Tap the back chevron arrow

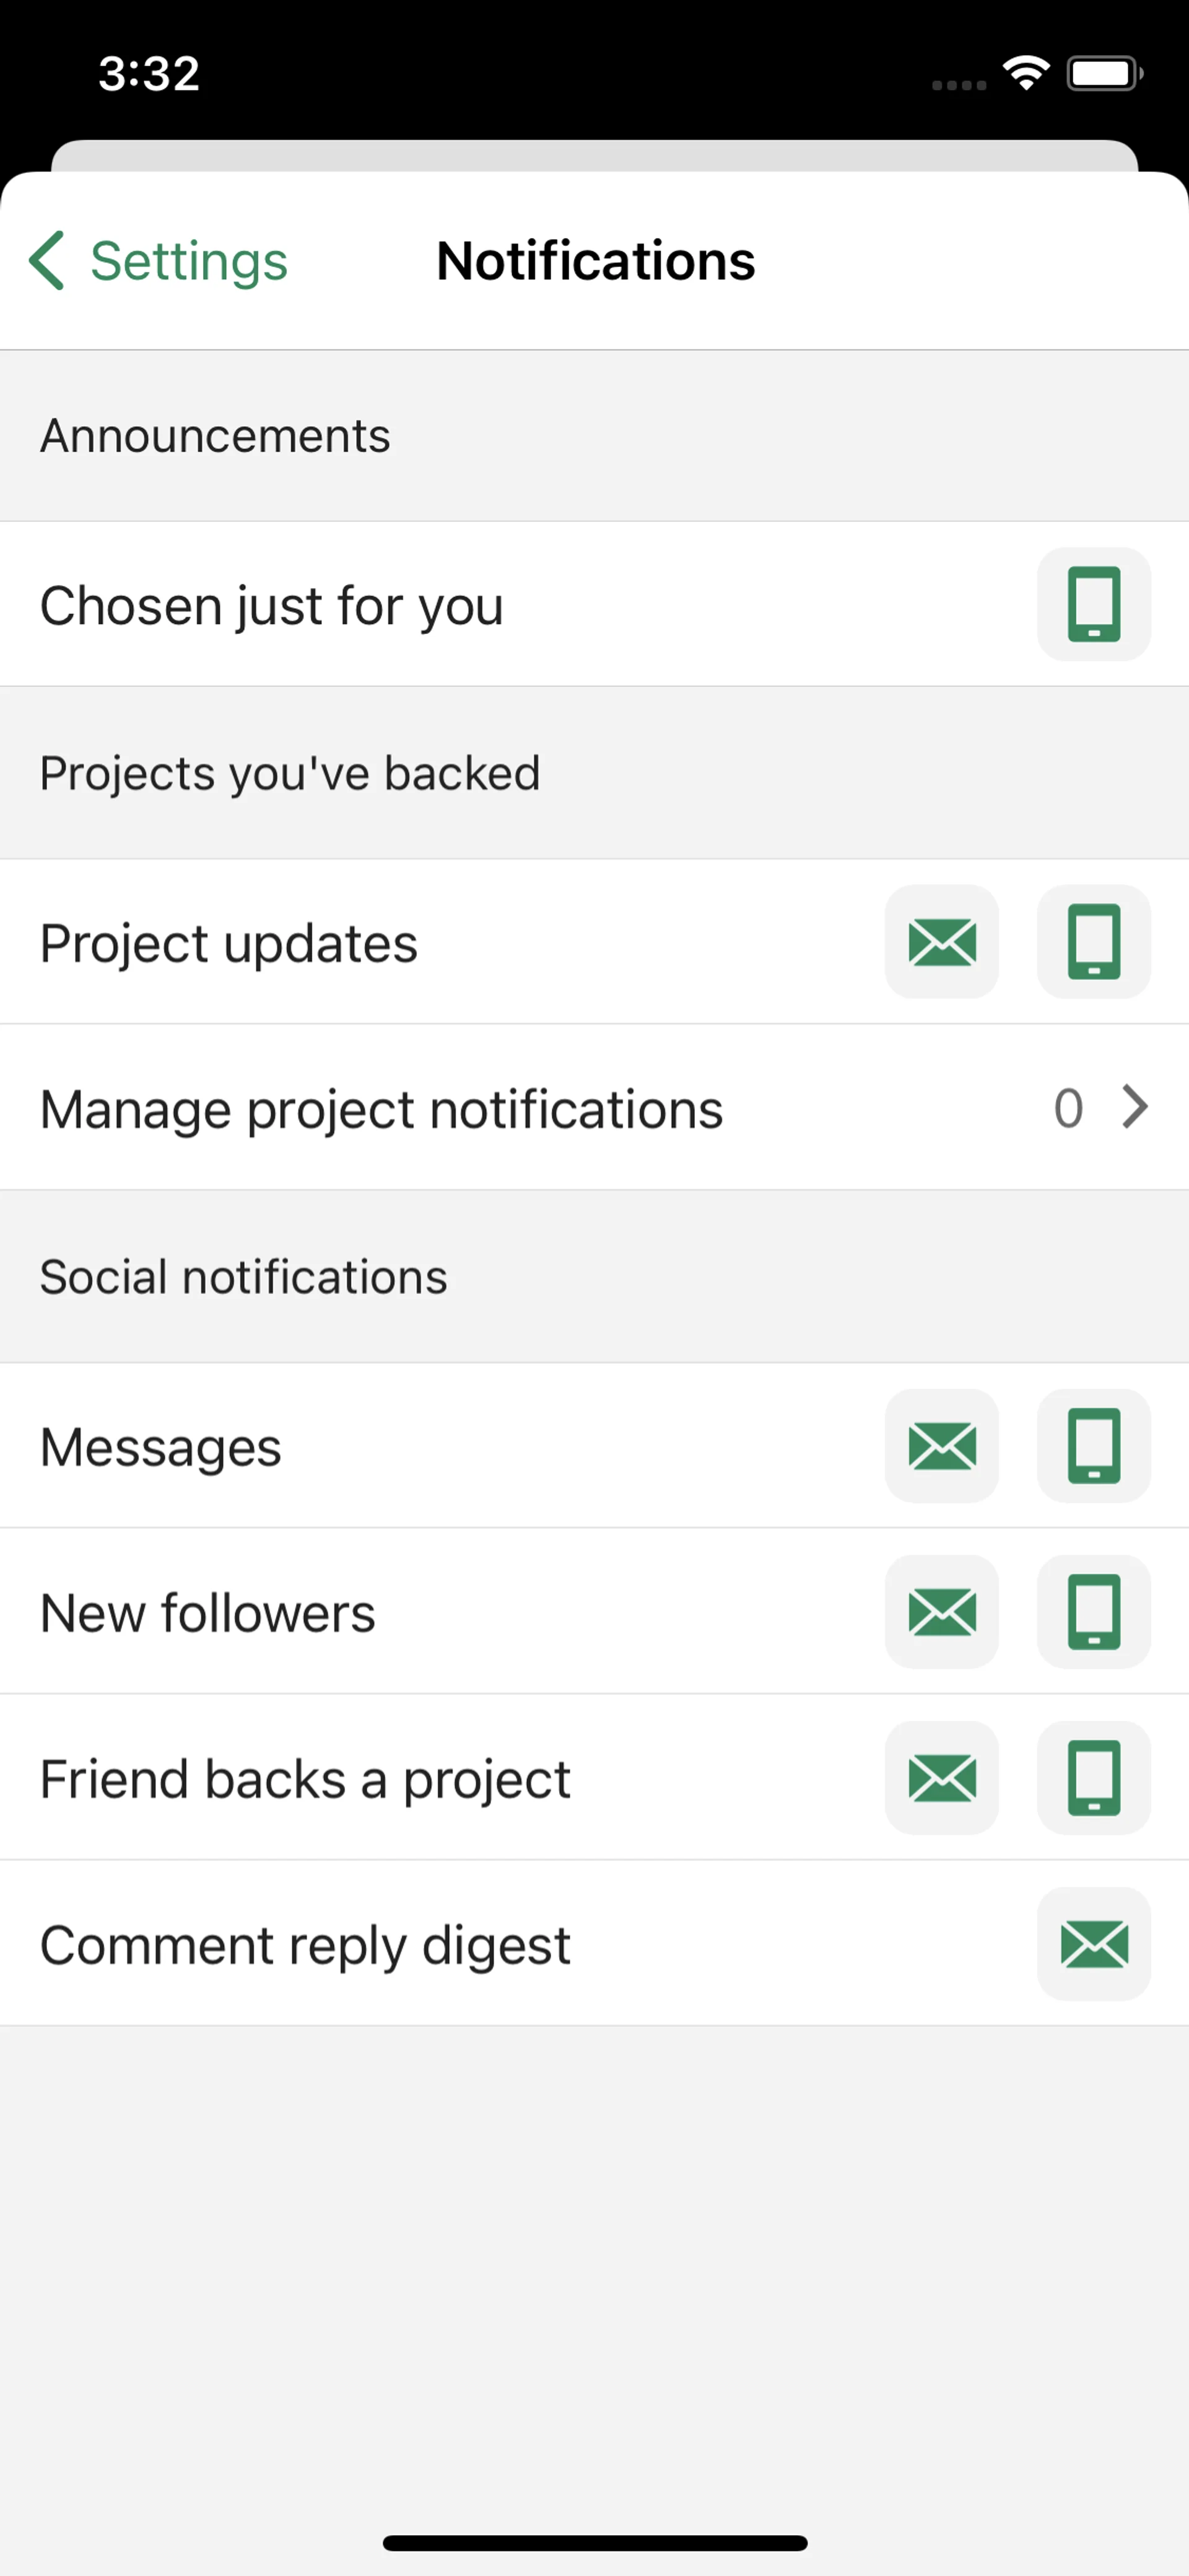pos(47,261)
